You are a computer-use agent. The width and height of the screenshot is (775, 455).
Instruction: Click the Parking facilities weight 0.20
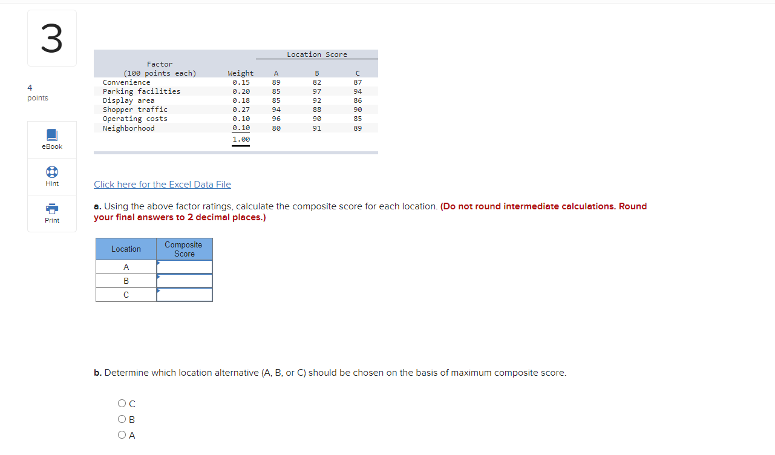[241, 91]
